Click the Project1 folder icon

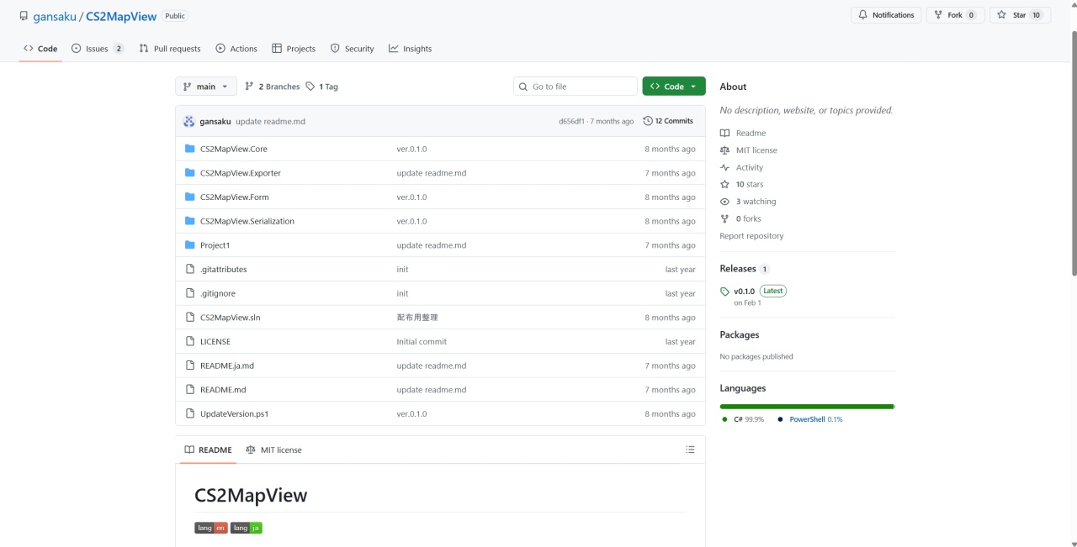tap(190, 245)
